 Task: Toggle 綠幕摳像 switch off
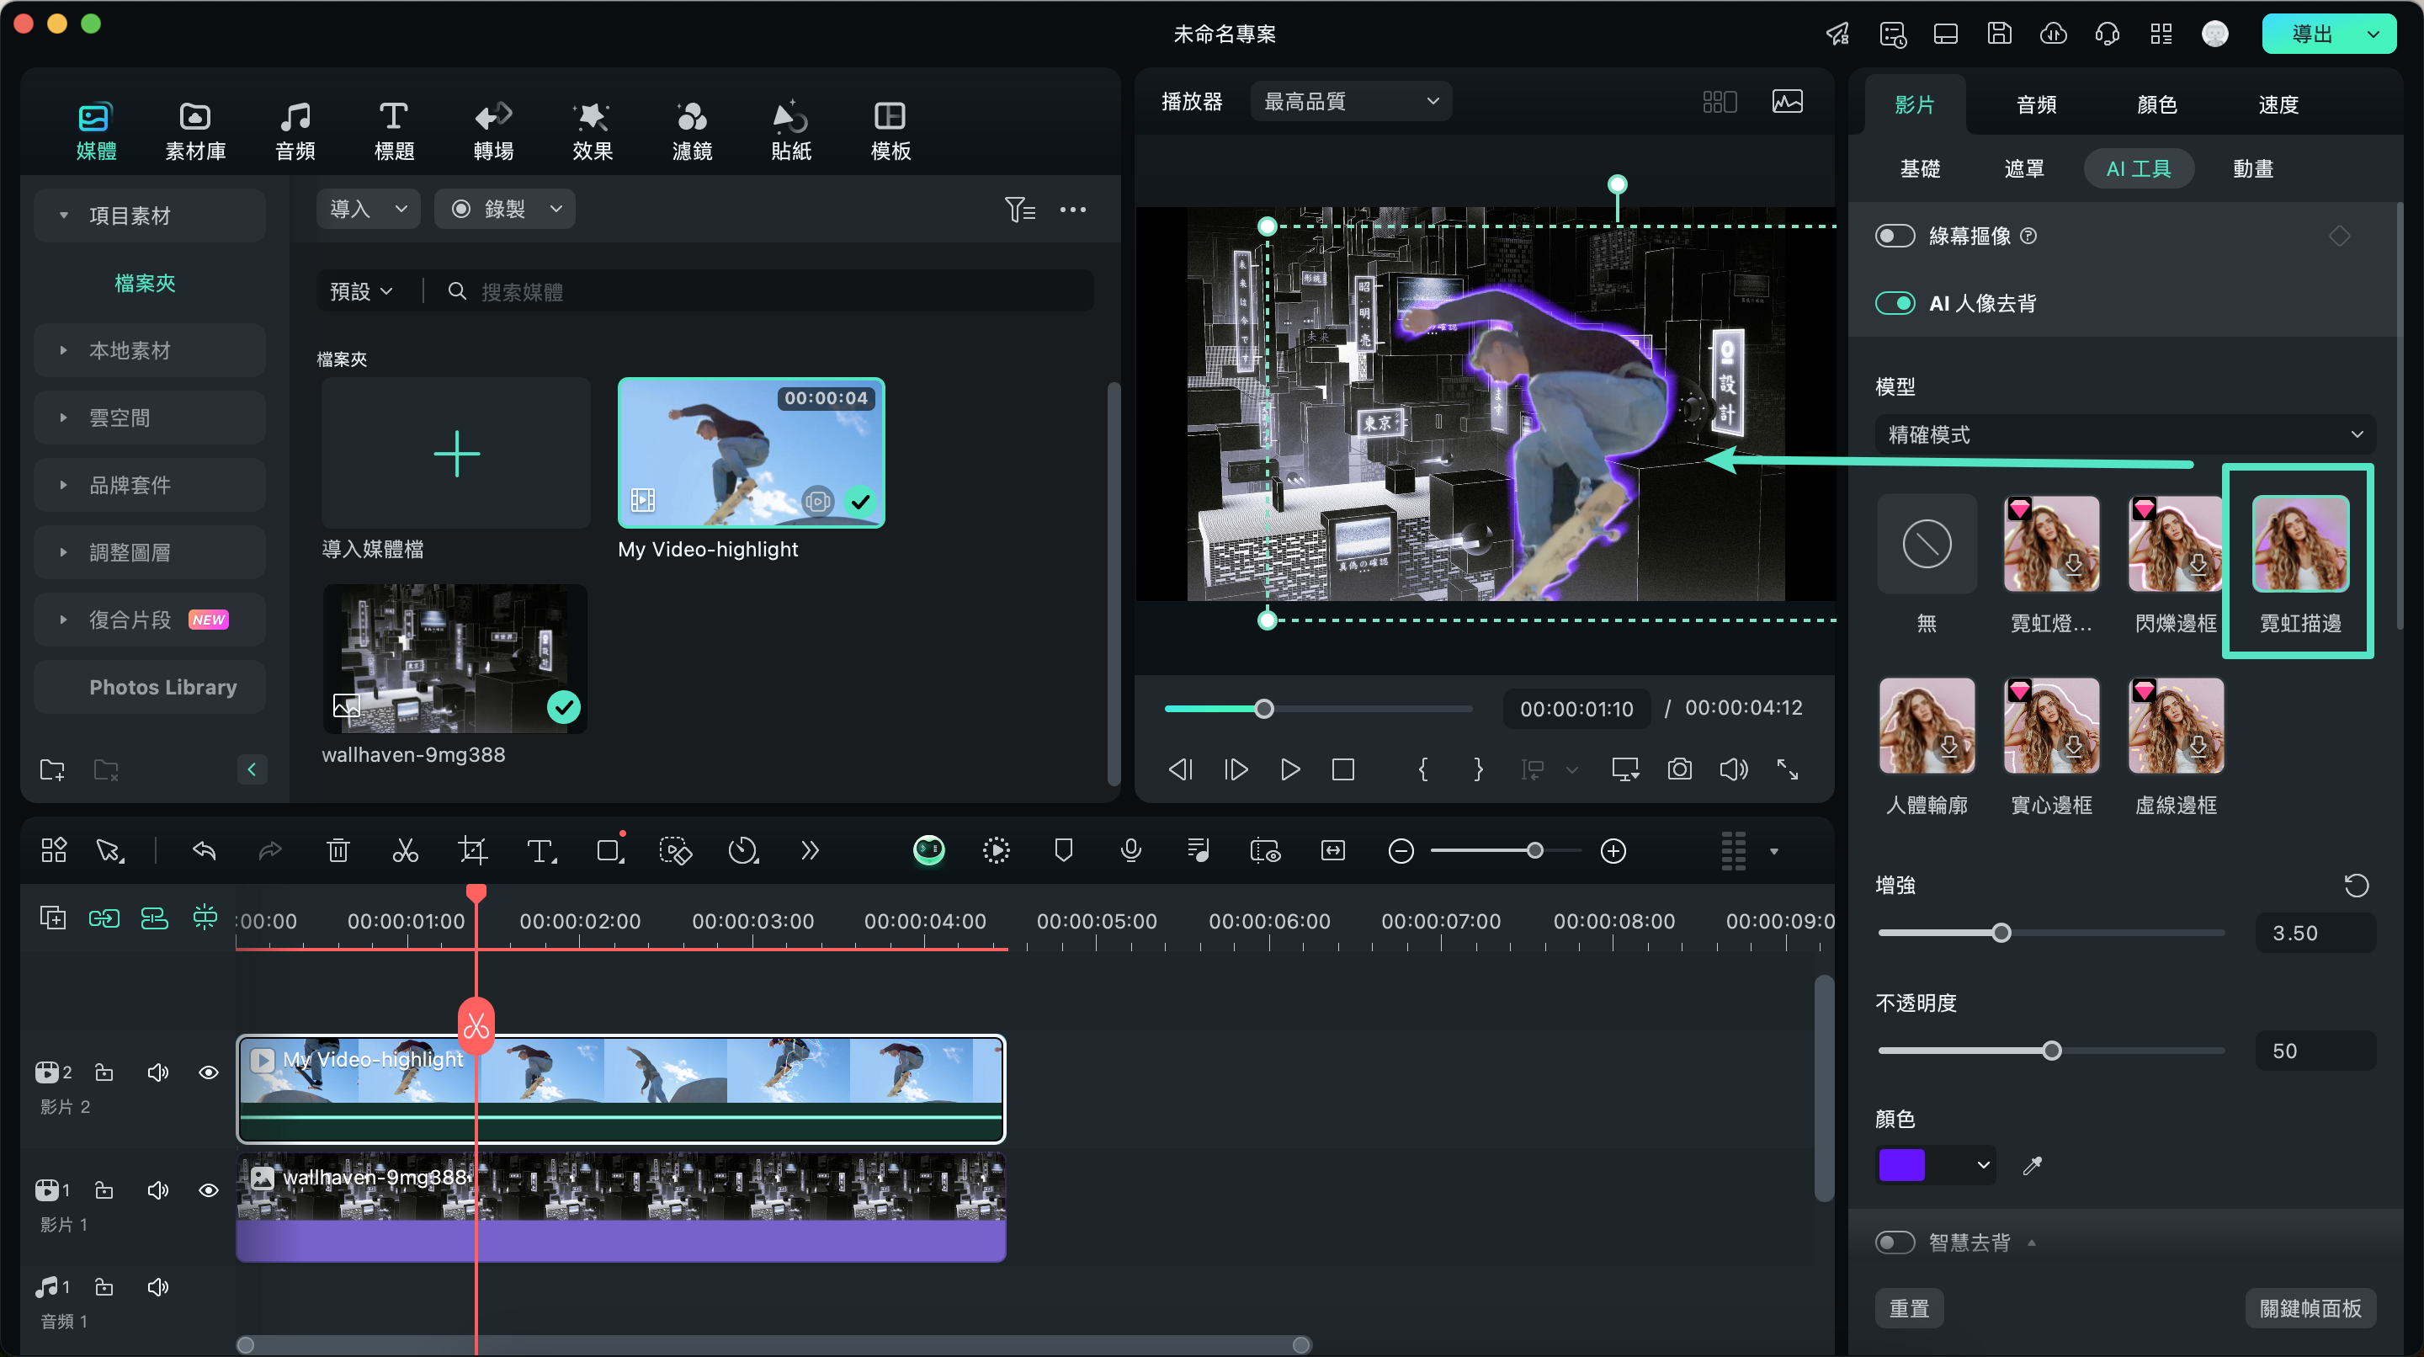[1893, 235]
